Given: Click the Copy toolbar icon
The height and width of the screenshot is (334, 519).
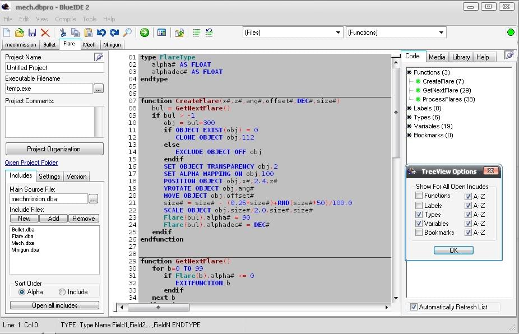Looking at the screenshot, I should 76,33.
